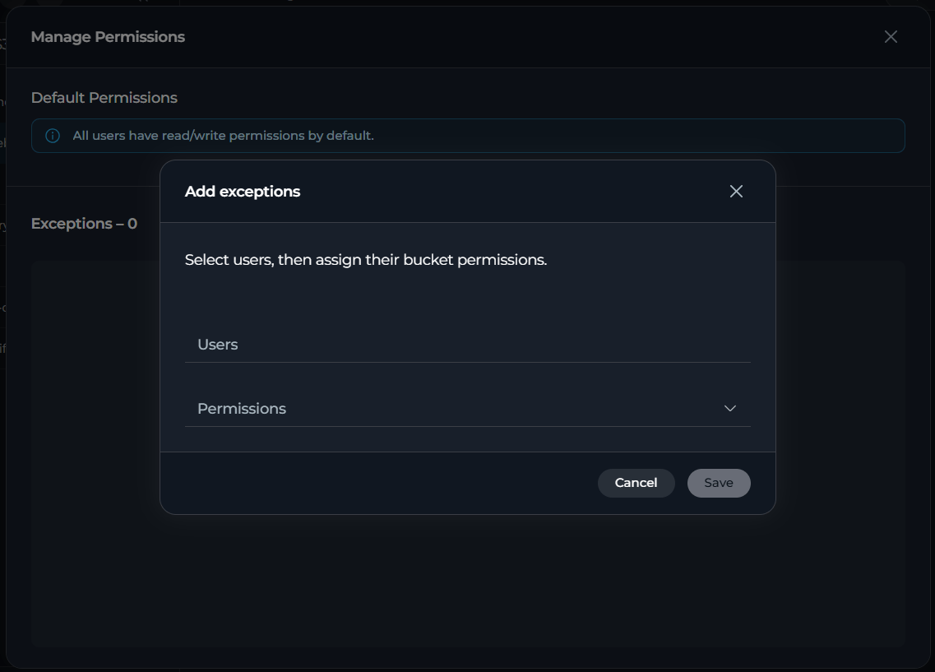
Task: Open the Permissions dropdown
Action: pyautogui.click(x=467, y=409)
